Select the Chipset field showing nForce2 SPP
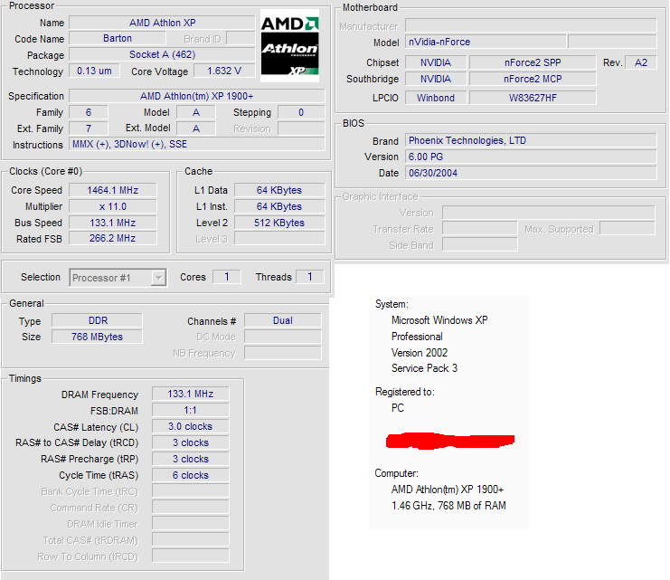The height and width of the screenshot is (580, 670). pos(533,62)
